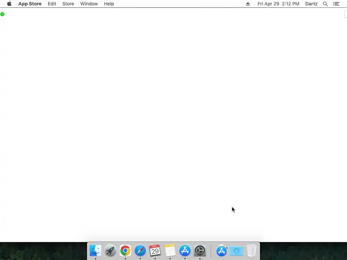Launch Google Chrome from the Dock
347x260 pixels.
pos(125,251)
